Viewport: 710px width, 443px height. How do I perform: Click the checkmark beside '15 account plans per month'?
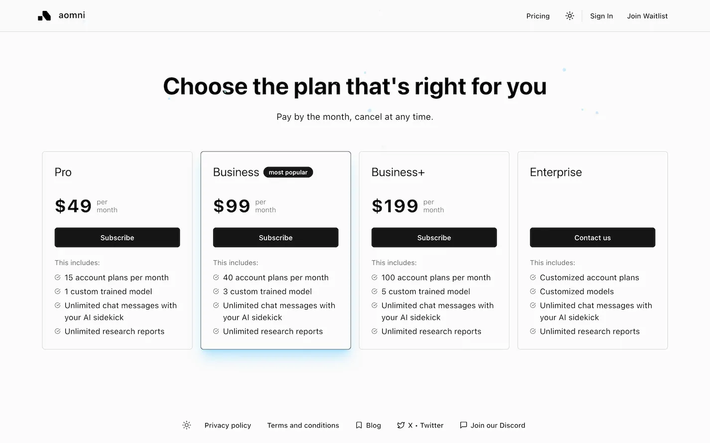click(57, 278)
